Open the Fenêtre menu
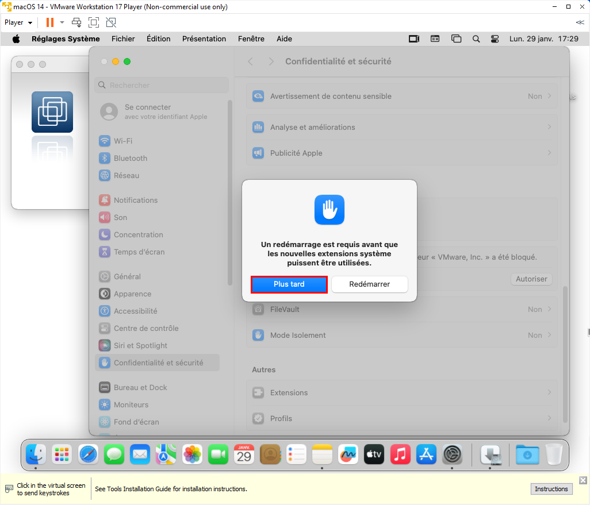Screen dimensions: 590x505 251,38
